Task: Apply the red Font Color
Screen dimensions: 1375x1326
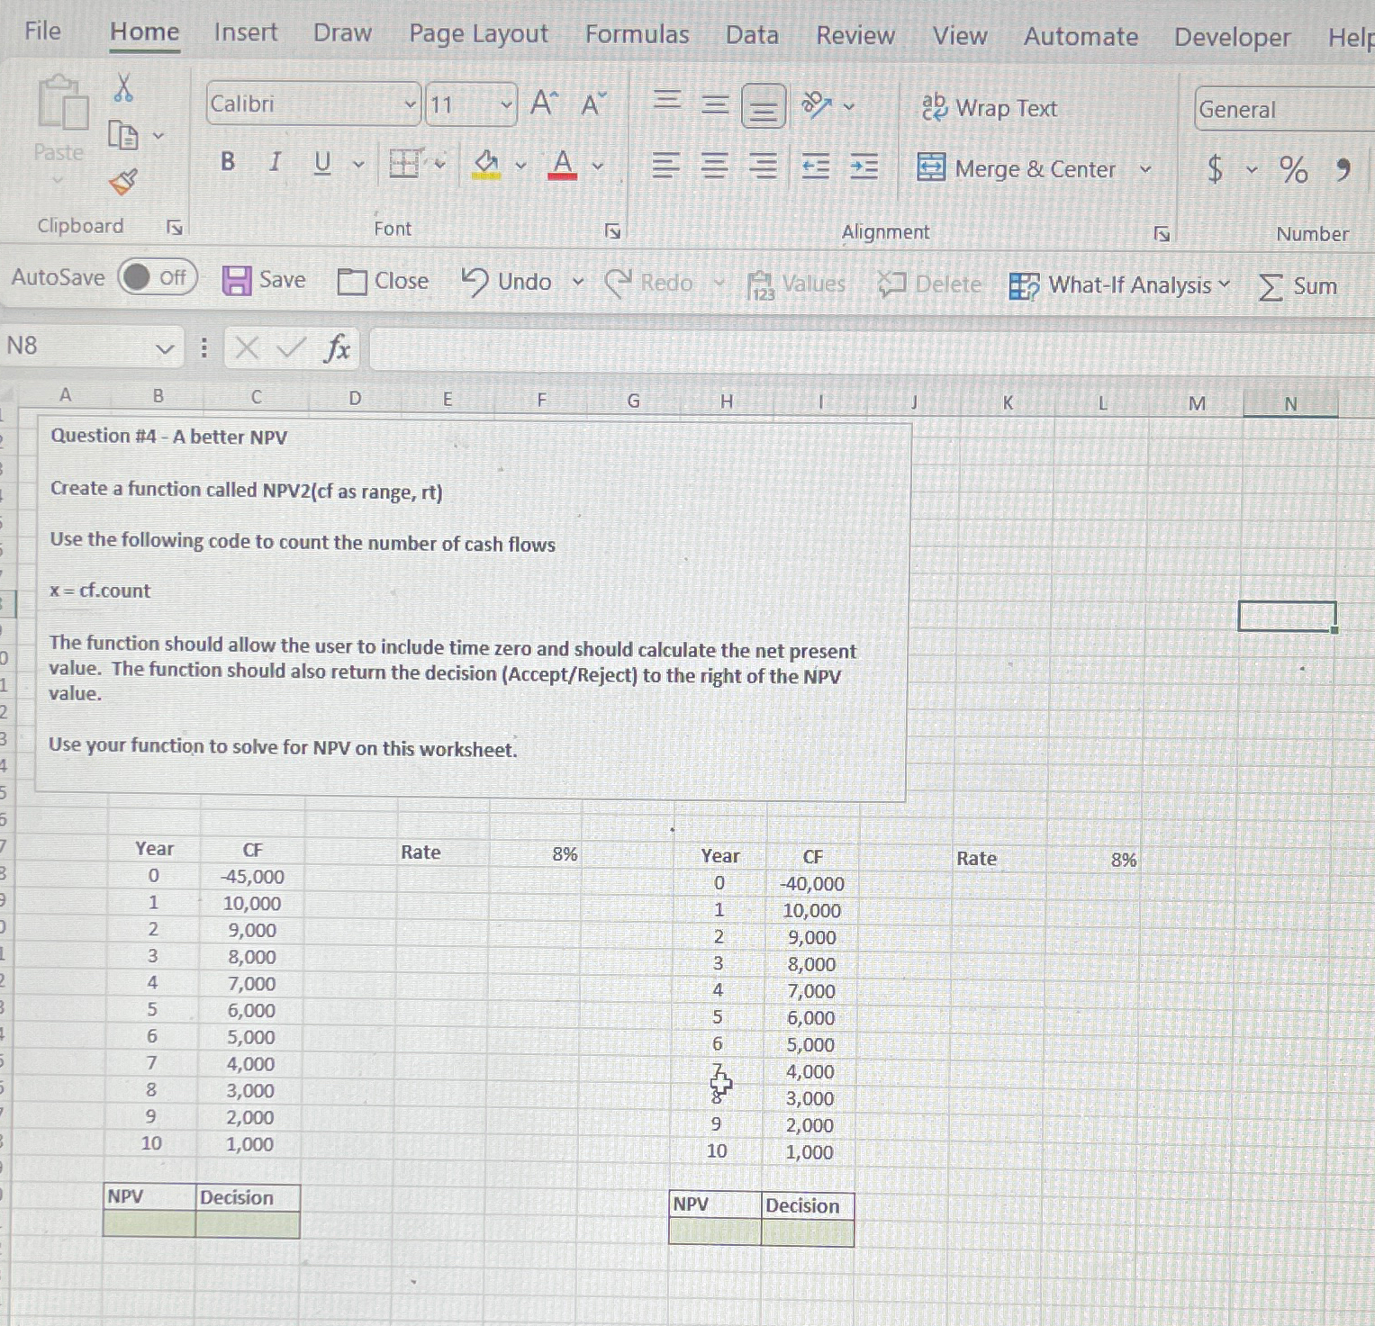Action: coord(563,165)
